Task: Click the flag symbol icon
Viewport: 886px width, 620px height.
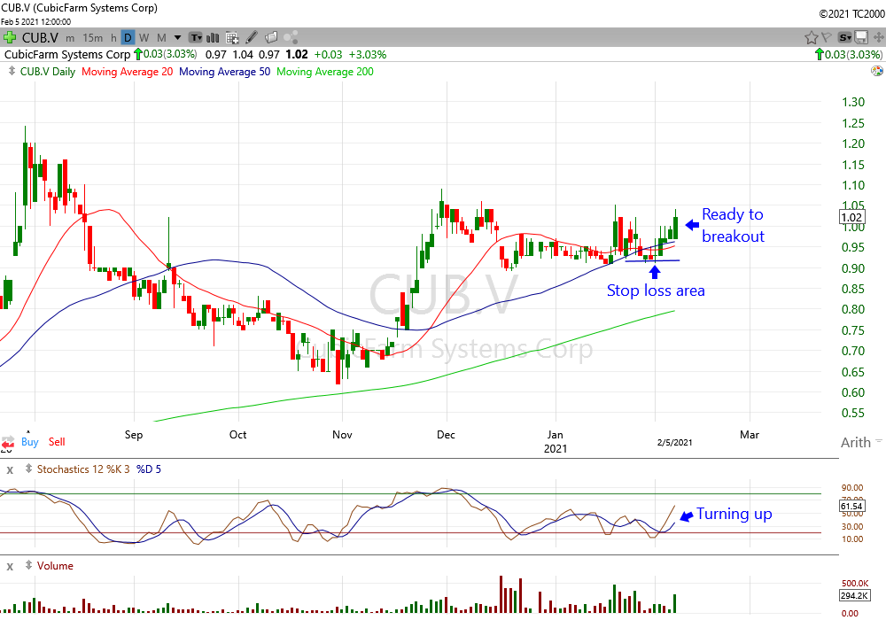Action: pyautogui.click(x=827, y=37)
